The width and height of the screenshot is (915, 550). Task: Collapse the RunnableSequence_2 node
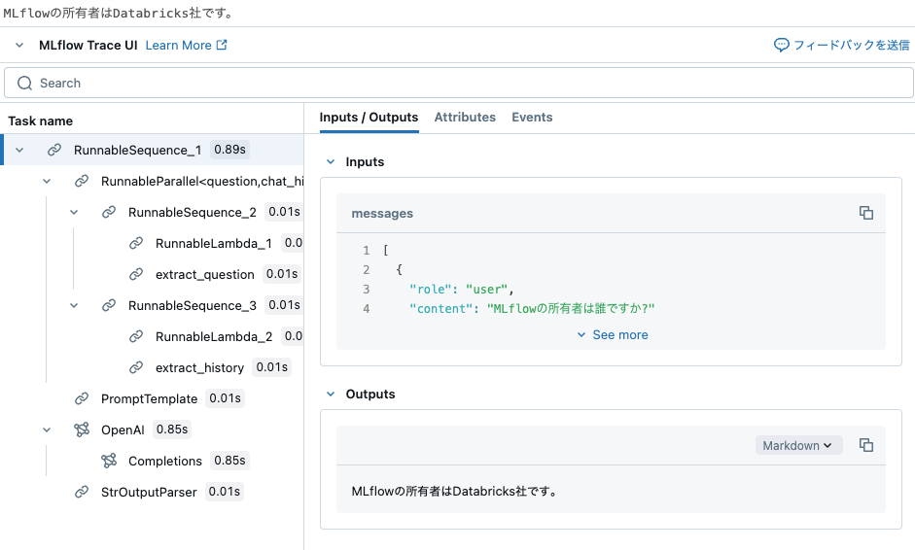[x=74, y=212]
